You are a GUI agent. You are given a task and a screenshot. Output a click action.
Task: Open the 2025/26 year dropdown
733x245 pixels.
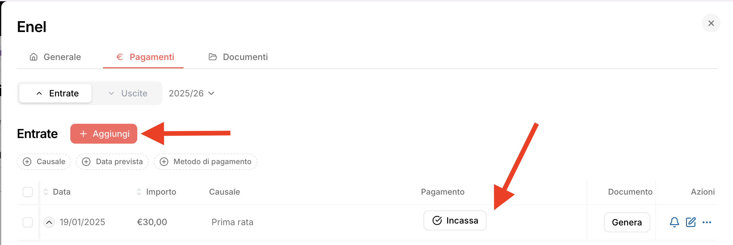point(191,93)
